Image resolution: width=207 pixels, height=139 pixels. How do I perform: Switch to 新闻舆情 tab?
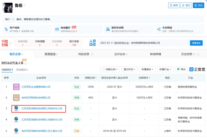pyautogui.click(x=156, y=54)
